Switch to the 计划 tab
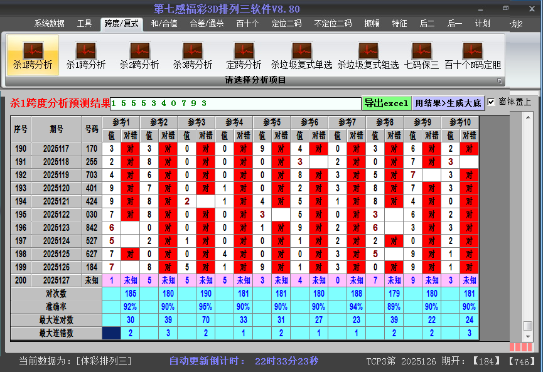This screenshot has width=543, height=372. click(482, 24)
